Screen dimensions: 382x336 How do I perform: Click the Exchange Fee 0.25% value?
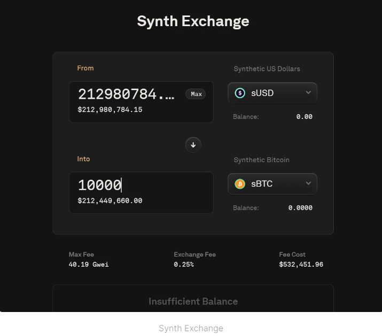coord(184,265)
